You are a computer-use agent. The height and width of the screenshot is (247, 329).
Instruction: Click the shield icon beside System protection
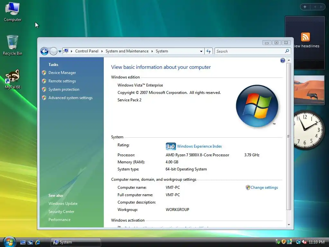(44, 89)
